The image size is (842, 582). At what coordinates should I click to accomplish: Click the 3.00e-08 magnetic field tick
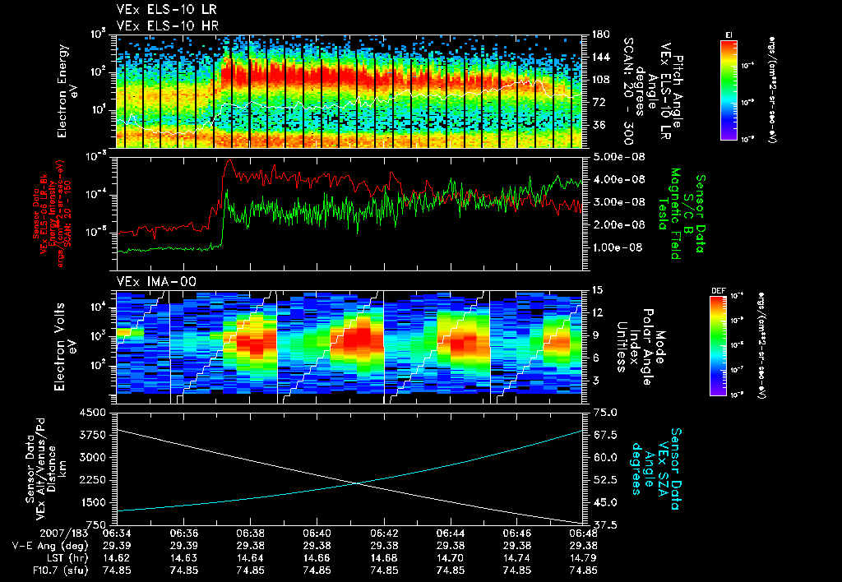point(618,202)
